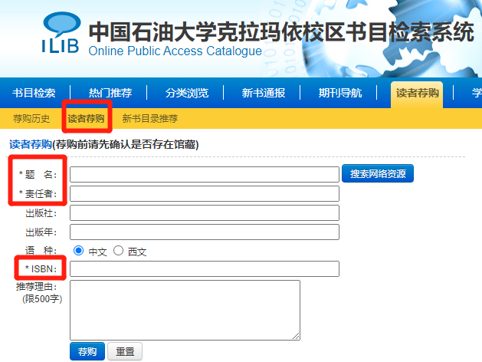Open the 荐购历史 sub-menu link
The image size is (482, 362).
31,119
